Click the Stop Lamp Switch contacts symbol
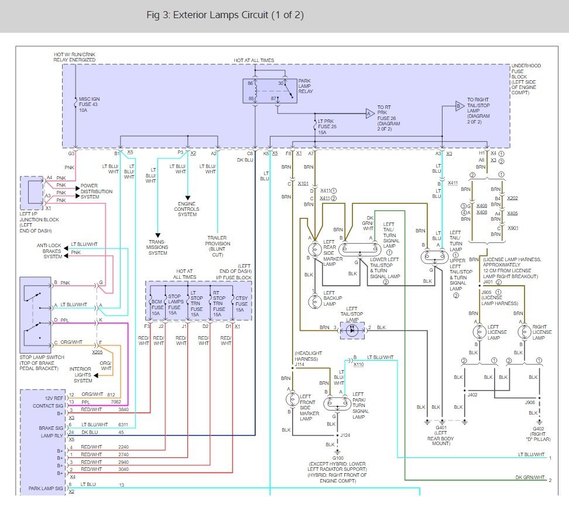The width and height of the screenshot is (569, 506). pyautogui.click(x=36, y=314)
